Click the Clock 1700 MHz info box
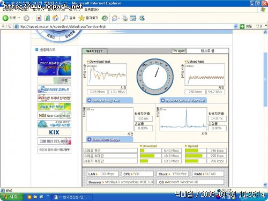The width and height of the screenshot is (268, 201). point(173,174)
